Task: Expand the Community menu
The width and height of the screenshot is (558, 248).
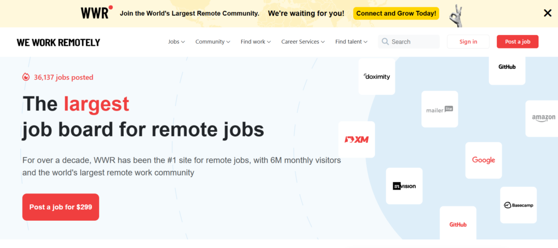Action: point(213,41)
